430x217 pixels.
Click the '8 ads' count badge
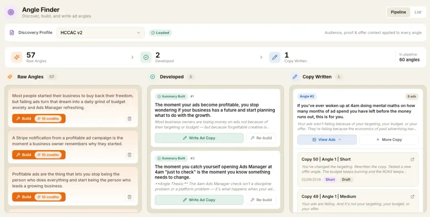(x=412, y=96)
